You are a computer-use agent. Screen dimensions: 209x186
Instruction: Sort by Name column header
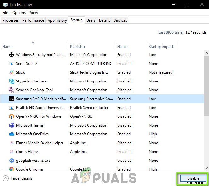click(34, 46)
